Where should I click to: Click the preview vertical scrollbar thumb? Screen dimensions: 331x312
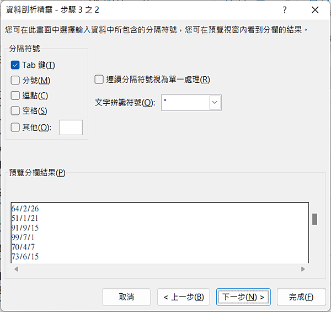(x=315, y=219)
